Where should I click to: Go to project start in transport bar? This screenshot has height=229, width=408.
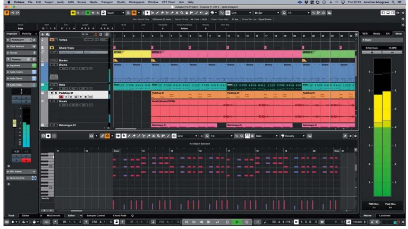coord(186,222)
